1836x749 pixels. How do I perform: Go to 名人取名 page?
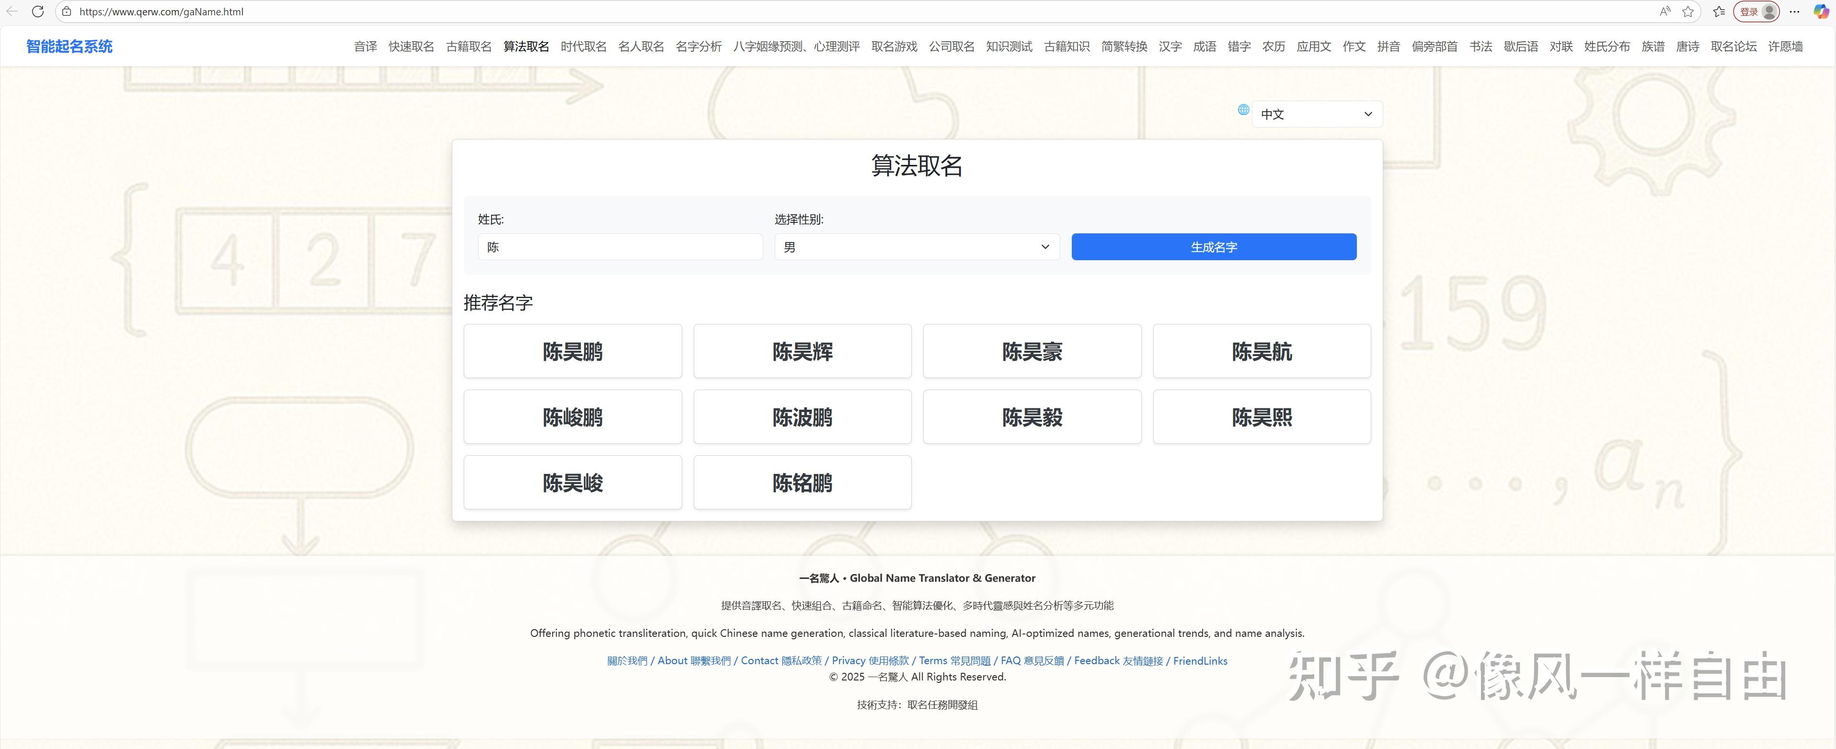click(641, 46)
